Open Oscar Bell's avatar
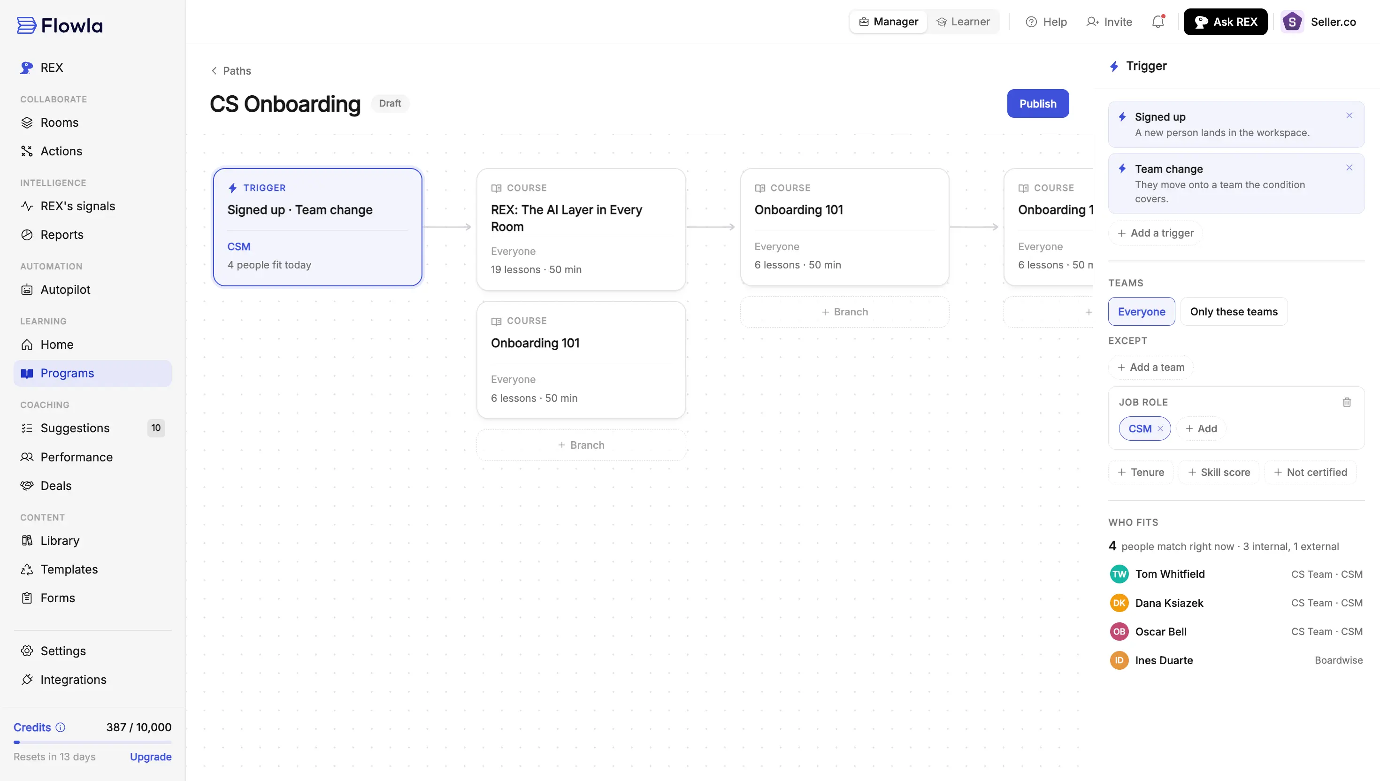Image resolution: width=1380 pixels, height=781 pixels. coord(1119,631)
